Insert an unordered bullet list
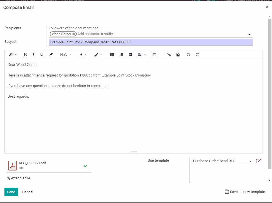Image resolution: width=272 pixels, height=203 pixels. pyautogui.click(x=112, y=55)
